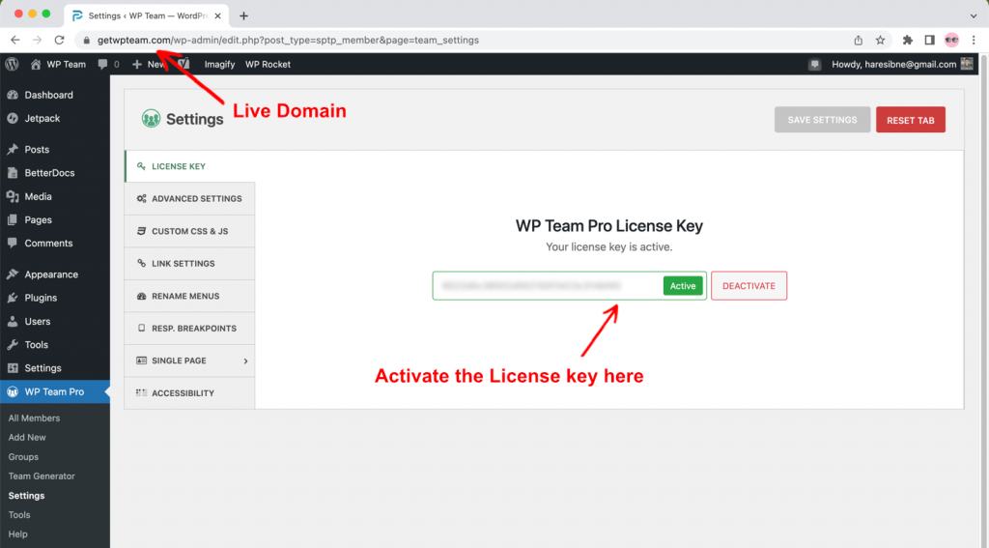Open browser extensions puzzle icon
Screen dimensions: 989x548
coord(908,41)
